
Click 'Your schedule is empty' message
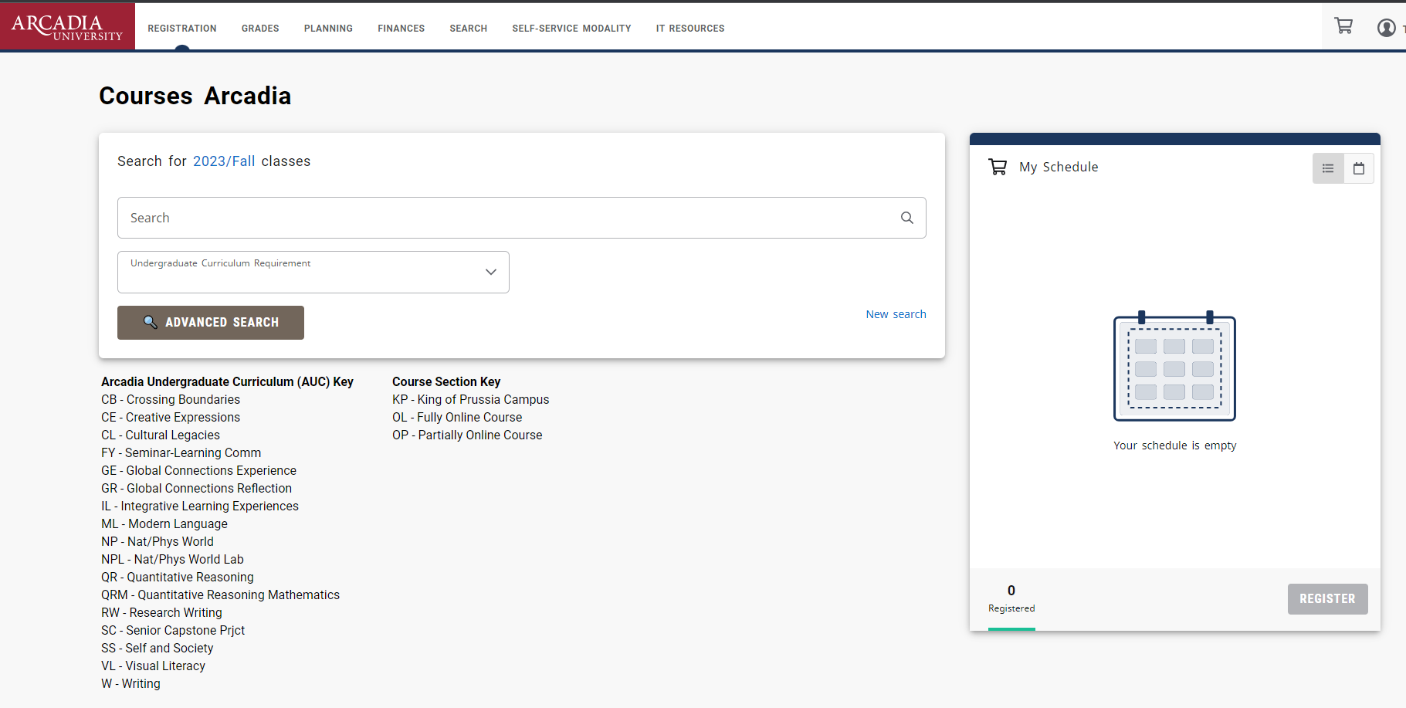tap(1174, 445)
